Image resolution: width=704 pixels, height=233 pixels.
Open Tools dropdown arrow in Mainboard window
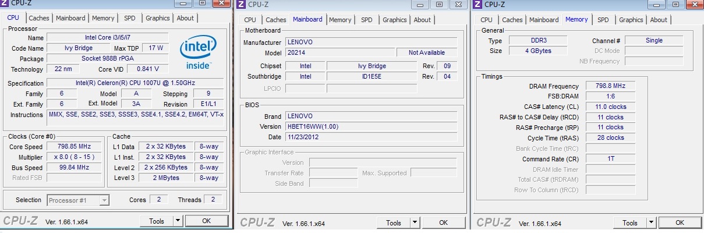point(415,223)
